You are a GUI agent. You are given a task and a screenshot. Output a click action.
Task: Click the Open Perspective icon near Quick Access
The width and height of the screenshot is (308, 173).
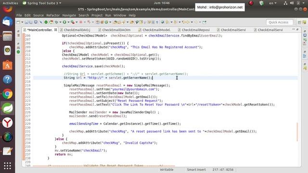pyautogui.click(x=299, y=23)
